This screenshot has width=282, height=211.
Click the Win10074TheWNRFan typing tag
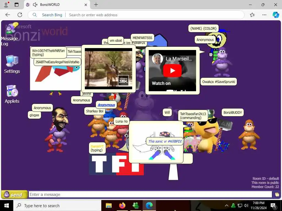pyautogui.click(x=48, y=52)
